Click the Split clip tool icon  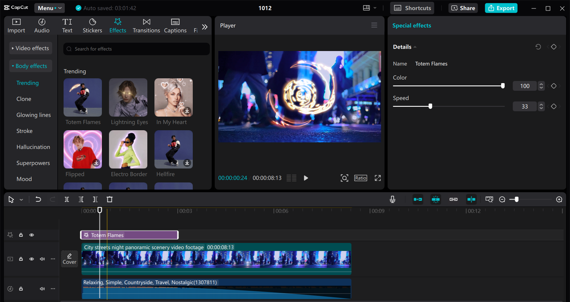pyautogui.click(x=67, y=200)
